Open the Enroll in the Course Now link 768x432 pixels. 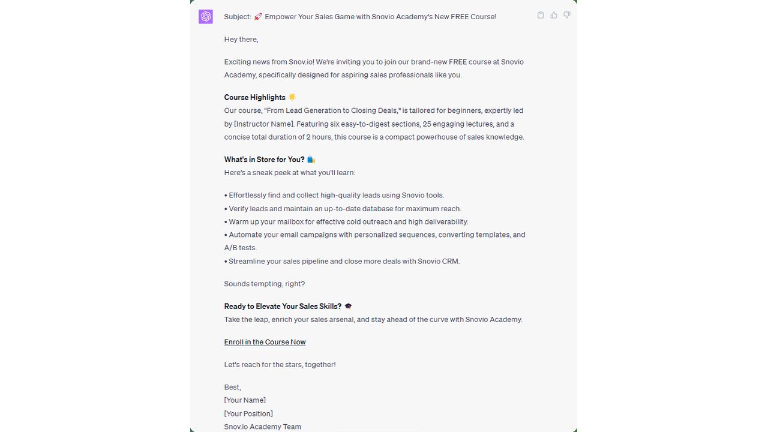265,342
